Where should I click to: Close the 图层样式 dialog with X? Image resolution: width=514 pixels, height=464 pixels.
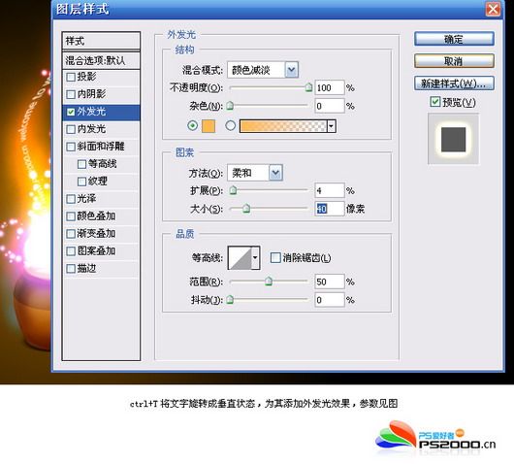coord(493,9)
